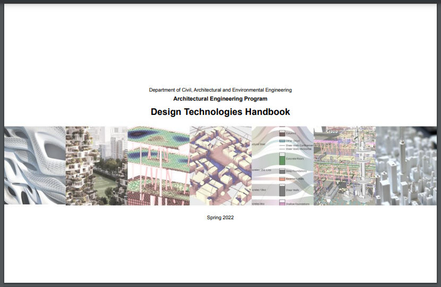Click the 'Spring 2022' date text
441x287 pixels.
[x=220, y=218]
